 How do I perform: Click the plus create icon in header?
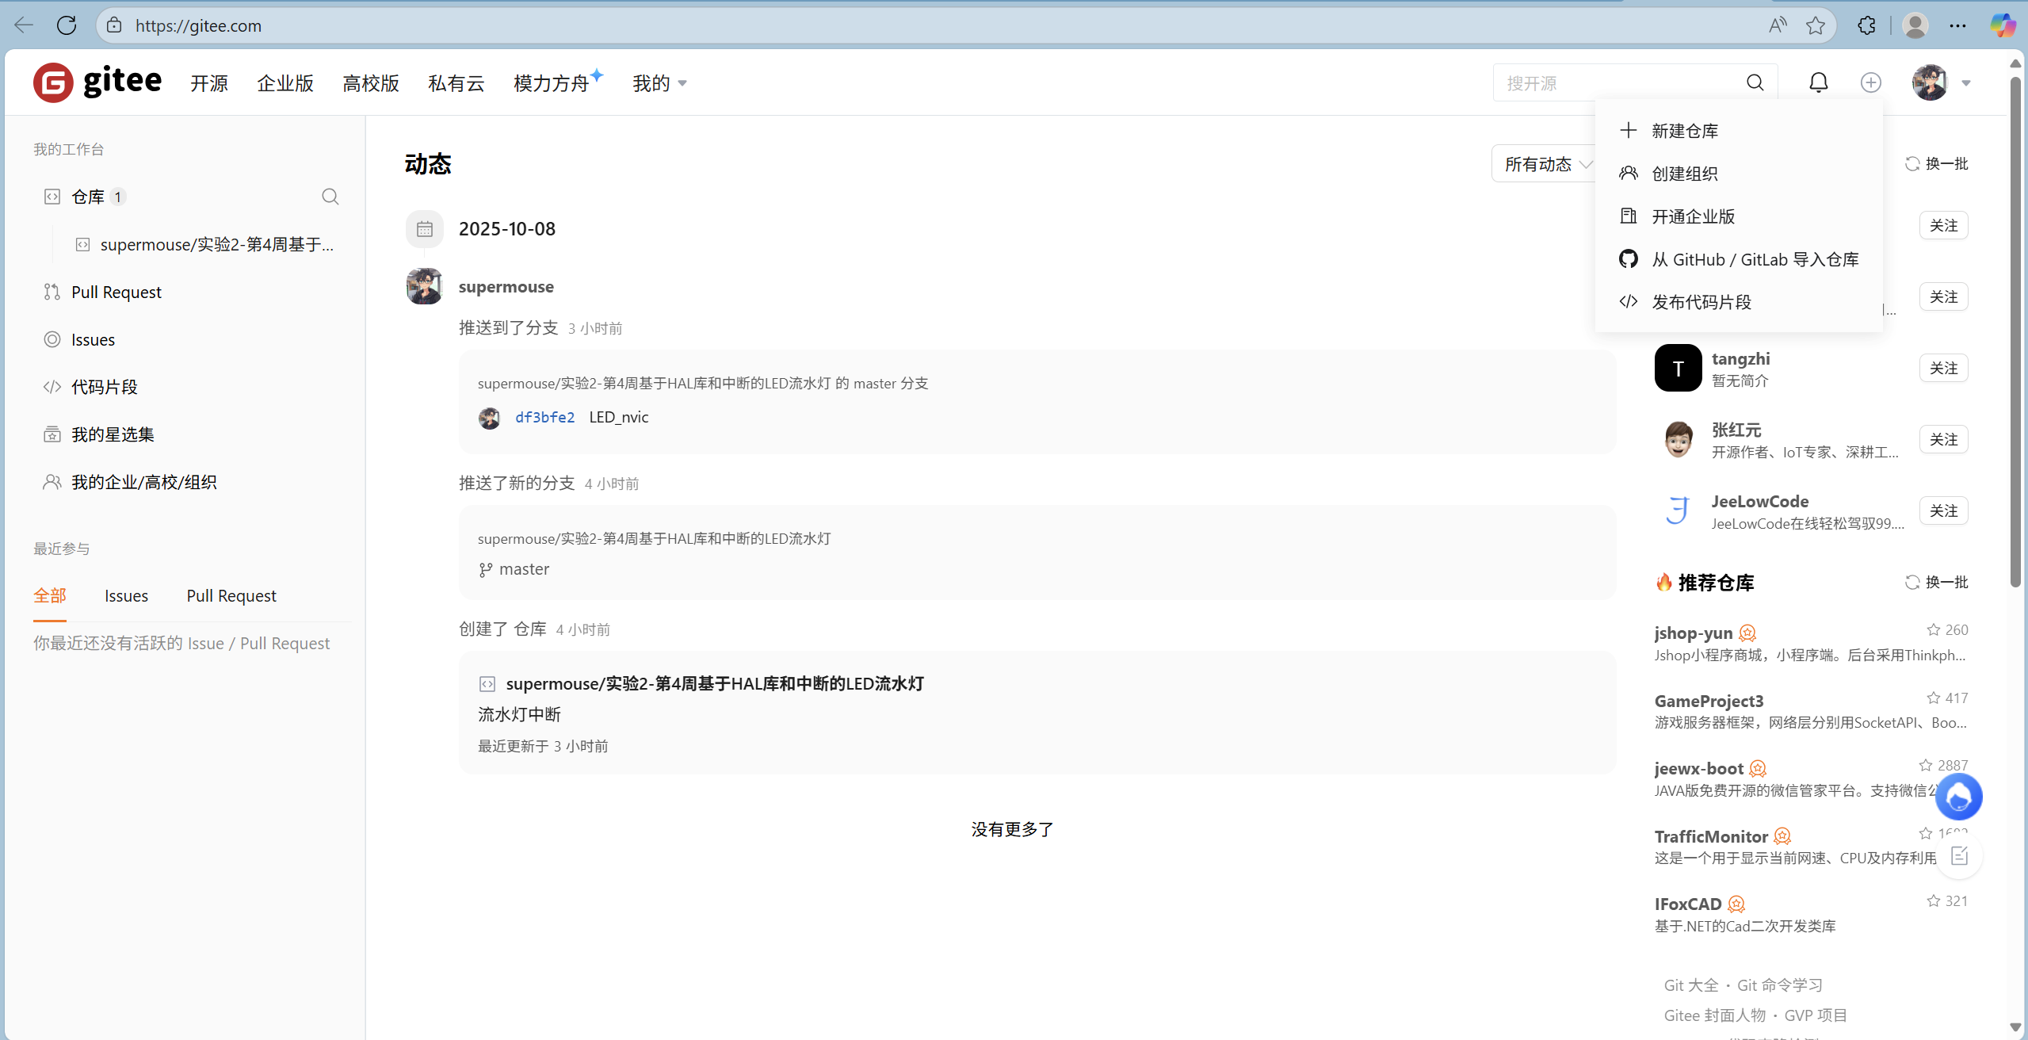[1870, 82]
